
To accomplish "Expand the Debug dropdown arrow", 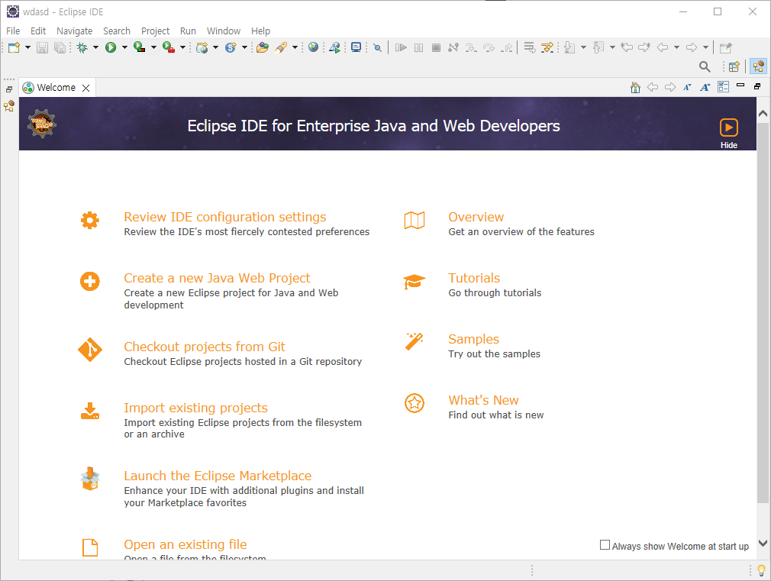I will (95, 47).
